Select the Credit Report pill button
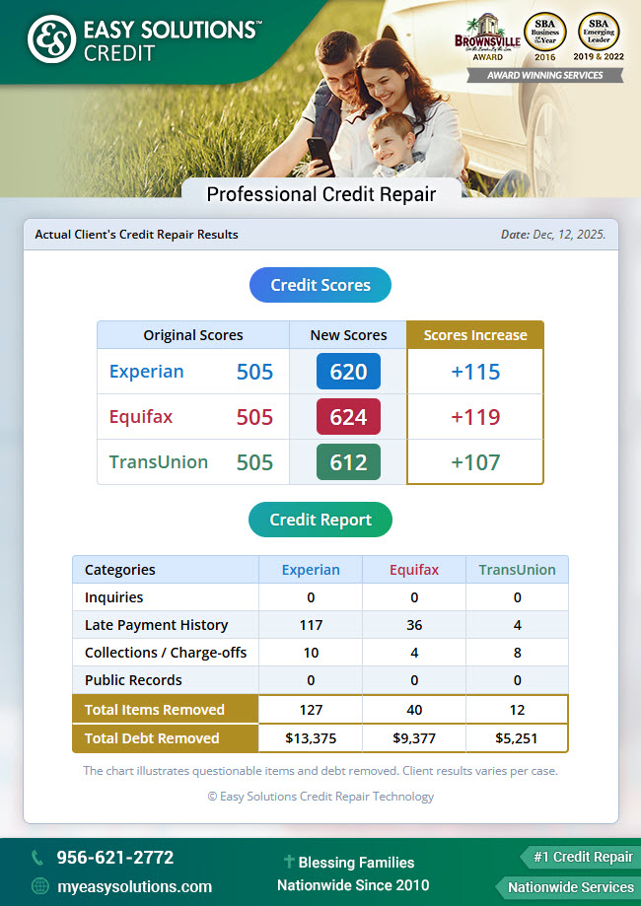641x906 pixels. click(320, 520)
